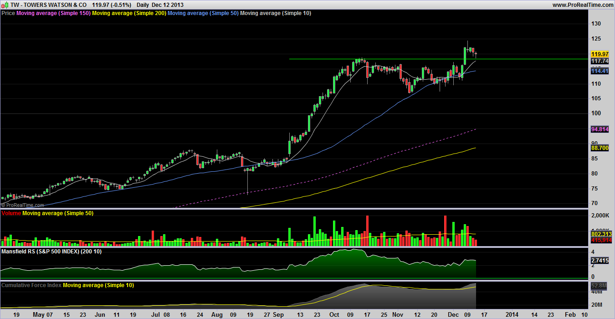Click the 130 price scale label
Screen dimensions: 615x319
point(596,24)
